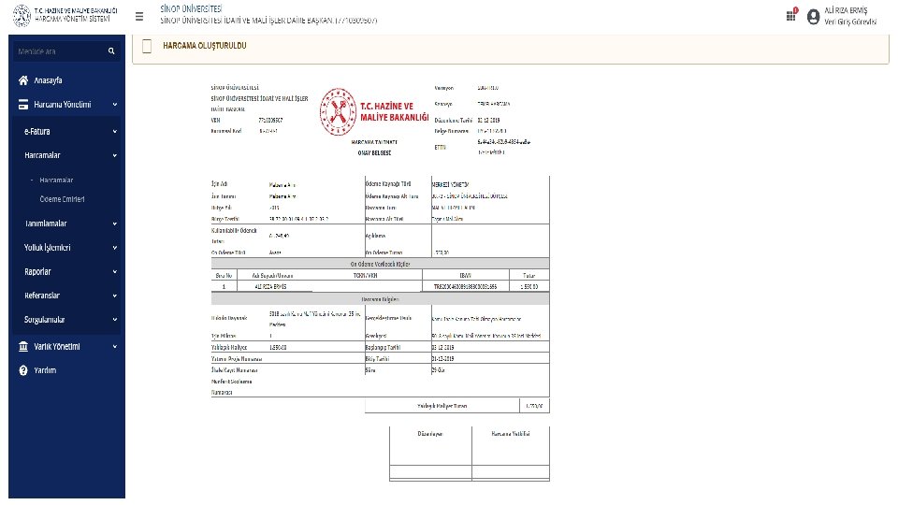Click the user profile avatar icon
Viewport: 898px width, 505px height.
click(x=813, y=17)
